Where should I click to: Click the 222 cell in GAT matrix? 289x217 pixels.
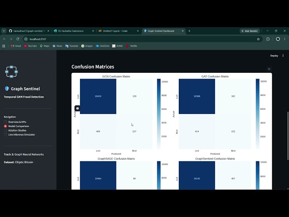233,132
